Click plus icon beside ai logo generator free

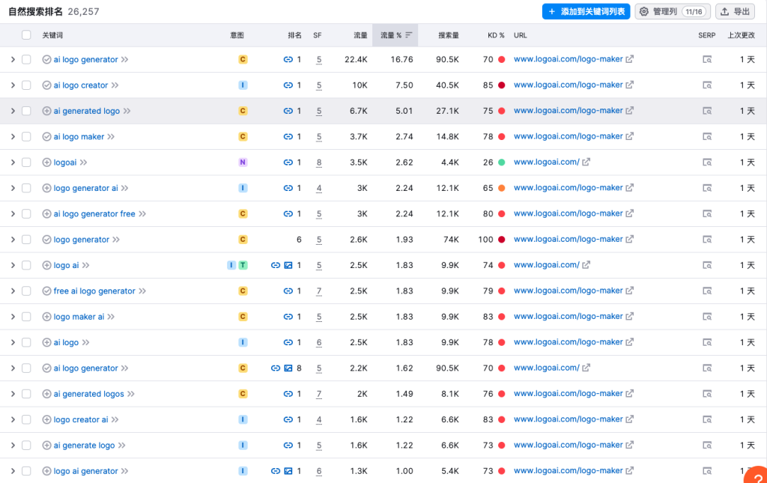coord(46,213)
